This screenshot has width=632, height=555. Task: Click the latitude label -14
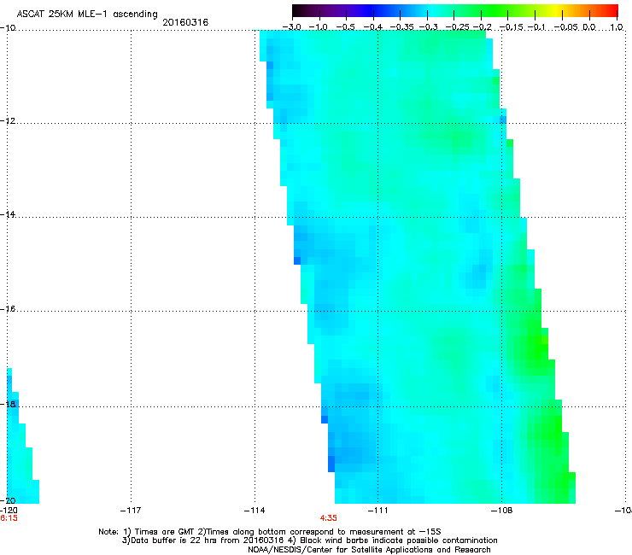tap(8, 214)
